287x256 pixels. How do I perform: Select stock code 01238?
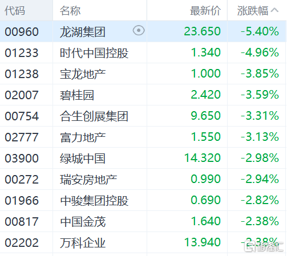pos(22,74)
